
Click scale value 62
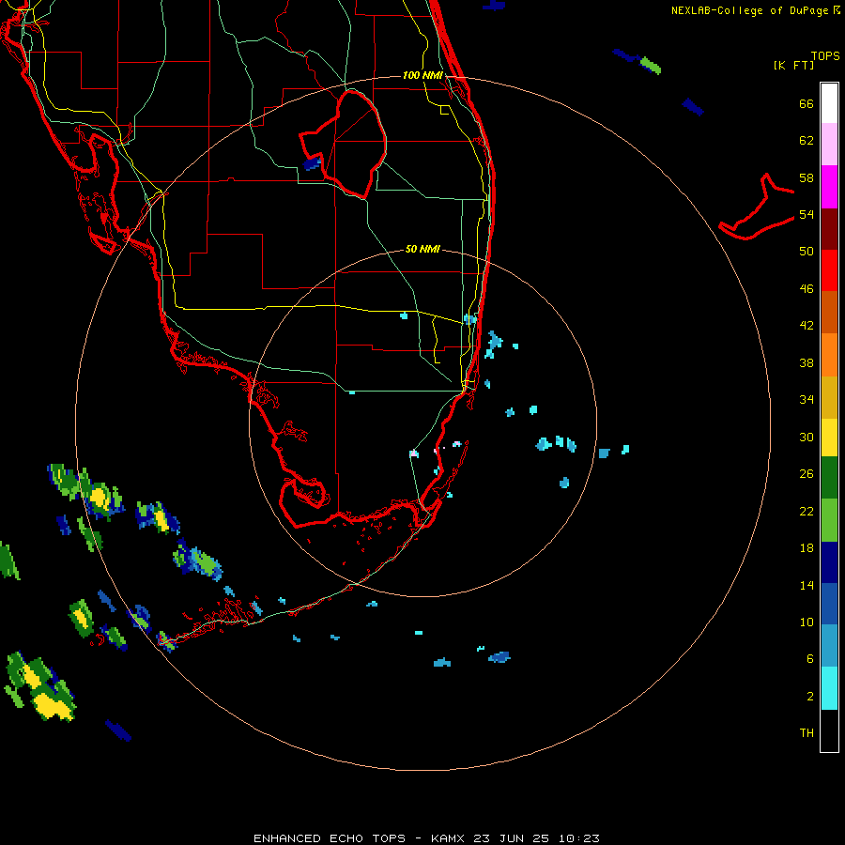click(x=807, y=141)
